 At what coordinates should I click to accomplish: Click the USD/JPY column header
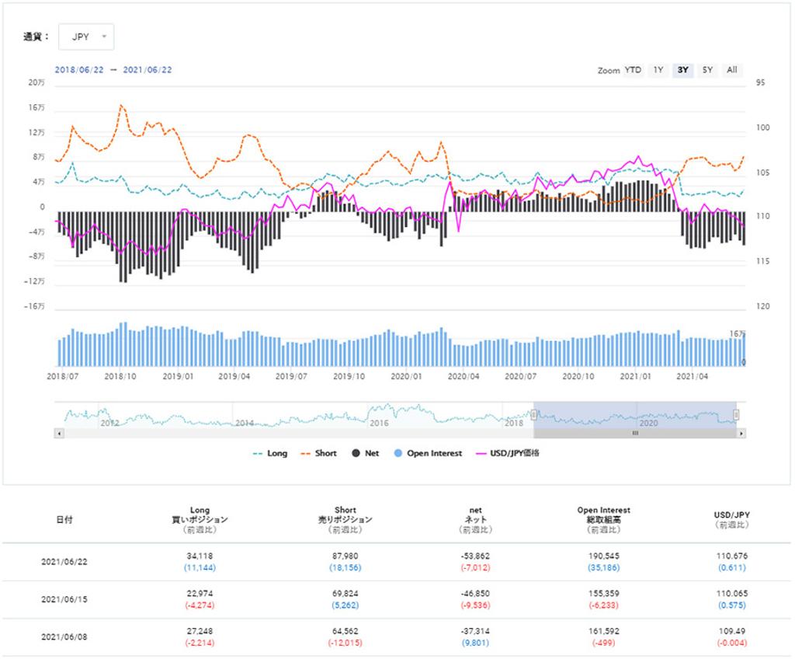(732, 520)
